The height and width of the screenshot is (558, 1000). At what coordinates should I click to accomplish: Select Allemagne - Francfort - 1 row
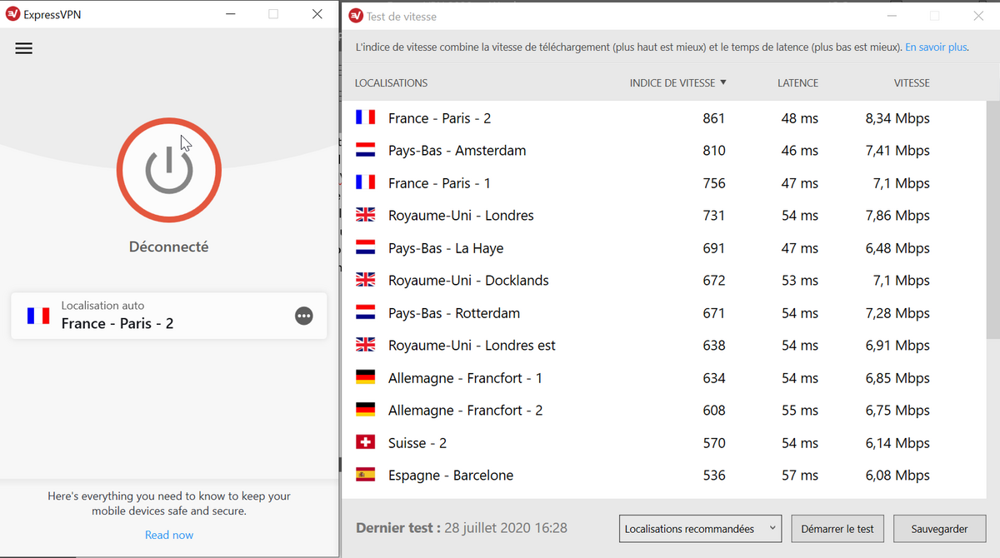pos(664,378)
